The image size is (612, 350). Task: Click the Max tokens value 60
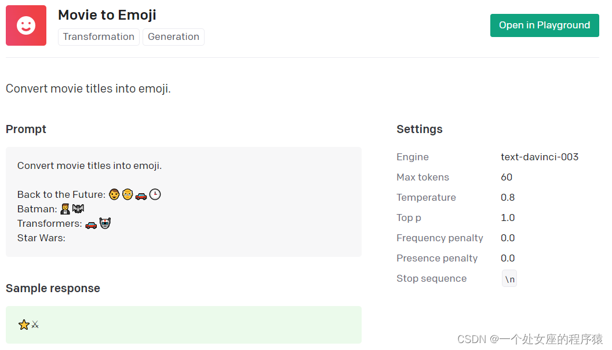(x=507, y=177)
